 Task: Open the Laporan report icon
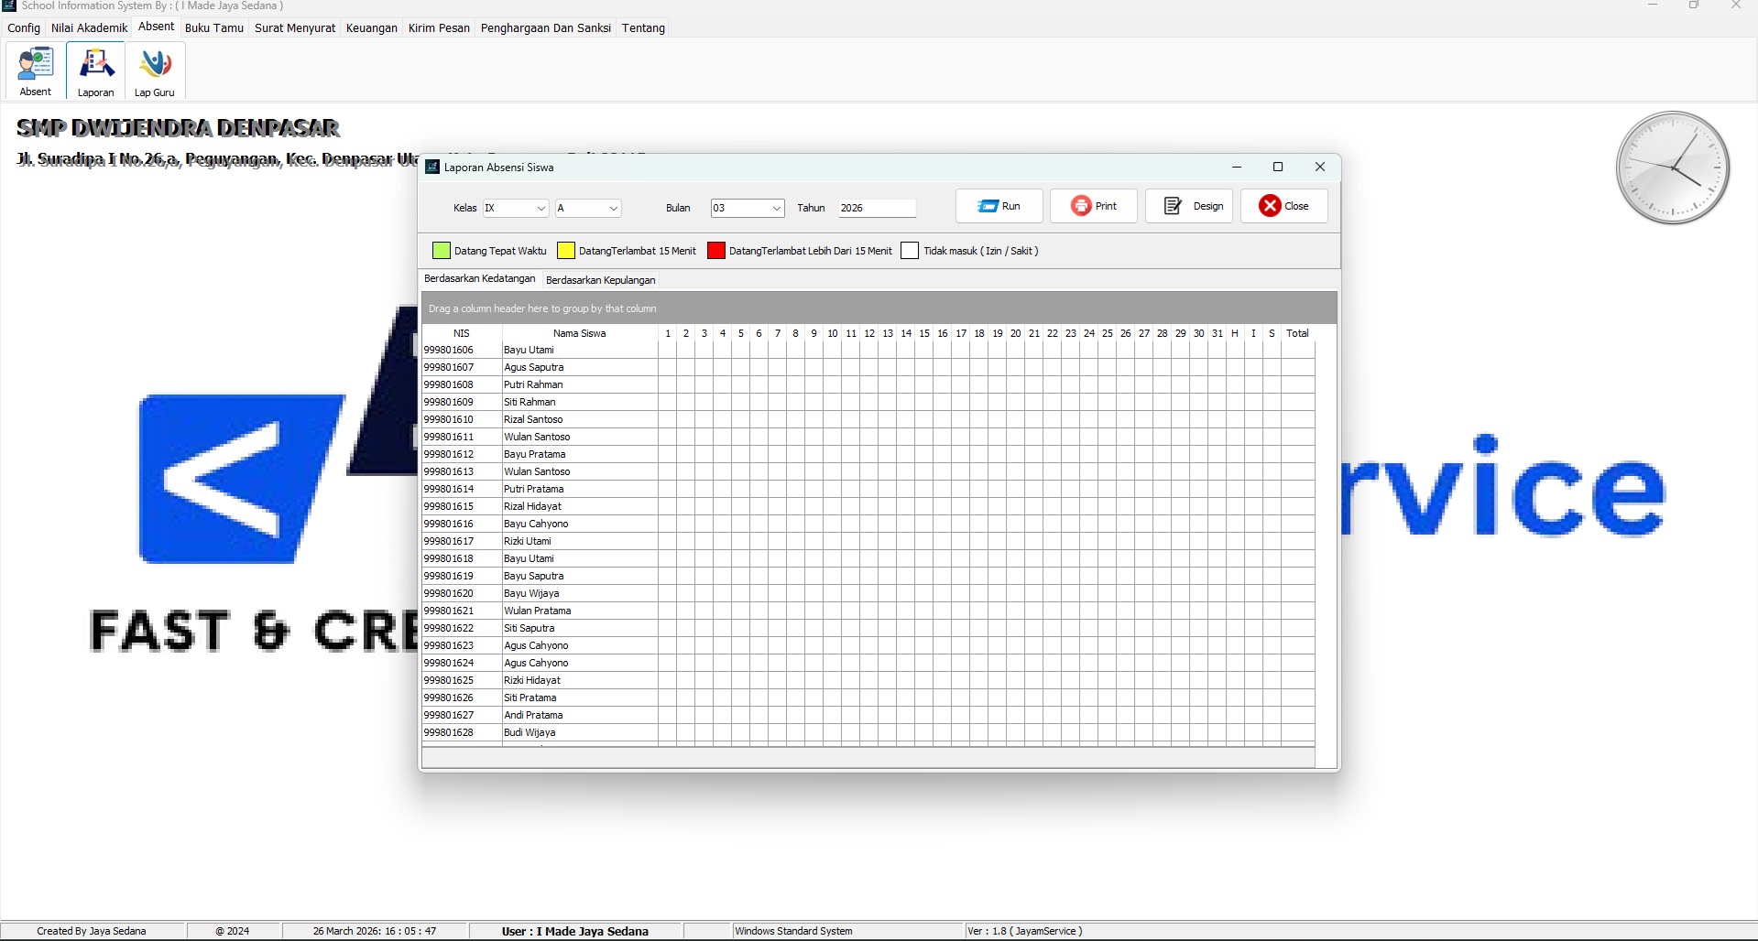(95, 70)
